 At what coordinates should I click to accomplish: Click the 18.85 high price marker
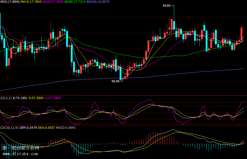click(x=167, y=5)
